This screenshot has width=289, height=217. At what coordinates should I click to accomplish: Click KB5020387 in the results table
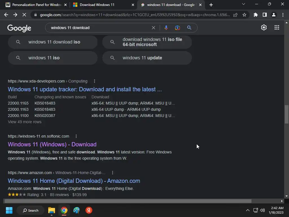coord(45,116)
